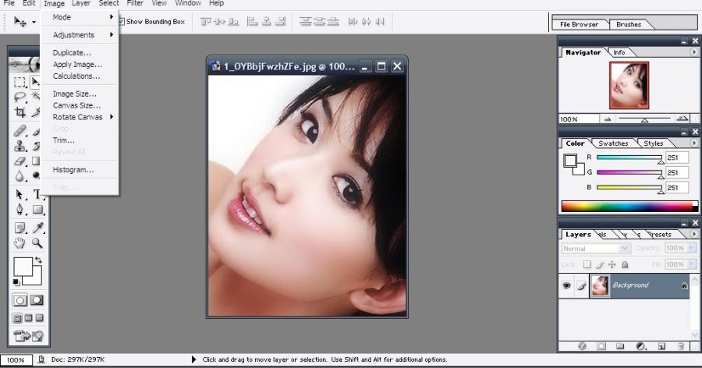702x368 pixels.
Task: Toggle brush indicator box on Background layer
Action: click(581, 285)
